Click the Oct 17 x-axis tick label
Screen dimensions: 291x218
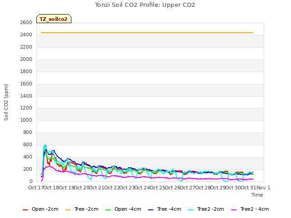pos(36,188)
